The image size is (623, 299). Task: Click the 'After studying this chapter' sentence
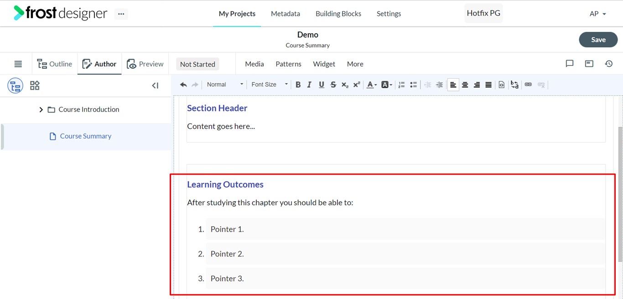pyautogui.click(x=270, y=203)
